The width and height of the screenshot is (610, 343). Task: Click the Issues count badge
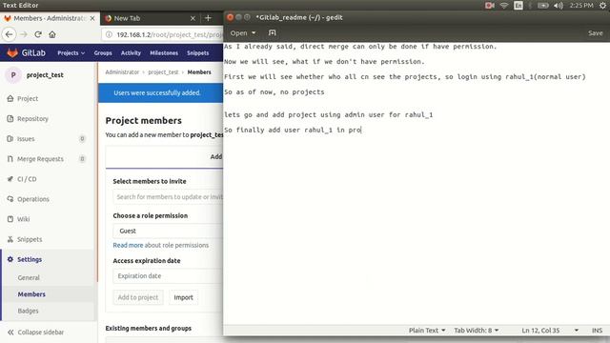(82, 139)
